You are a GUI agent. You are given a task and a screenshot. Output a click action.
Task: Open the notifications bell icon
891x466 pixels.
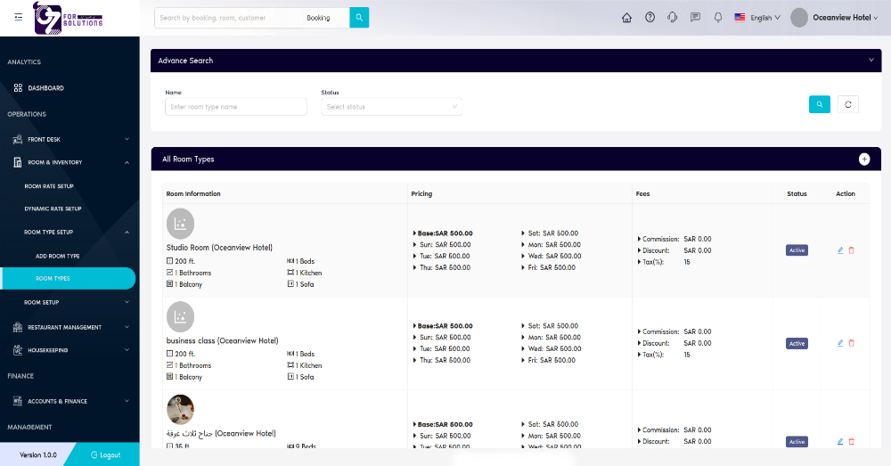point(718,18)
